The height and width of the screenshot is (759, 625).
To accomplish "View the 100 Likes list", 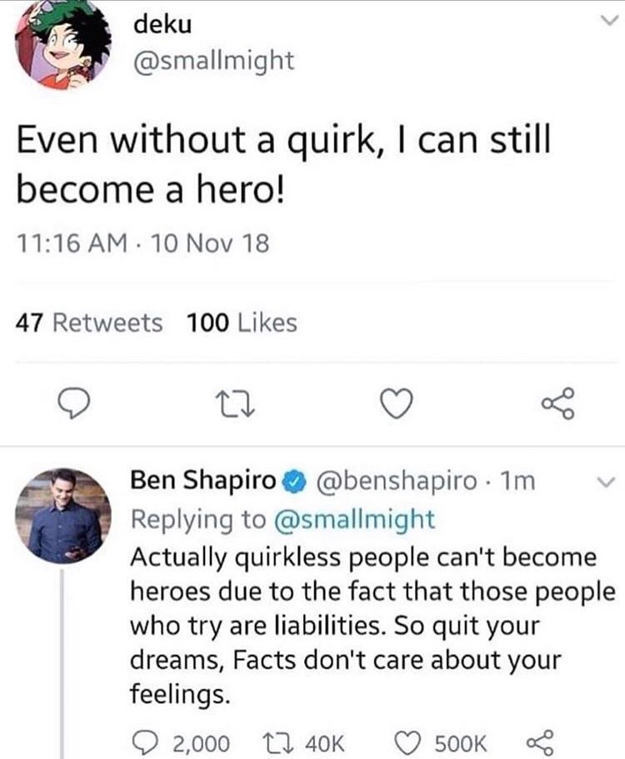I will [242, 323].
